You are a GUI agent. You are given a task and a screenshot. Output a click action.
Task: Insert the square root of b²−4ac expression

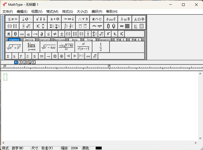click(x=49, y=47)
